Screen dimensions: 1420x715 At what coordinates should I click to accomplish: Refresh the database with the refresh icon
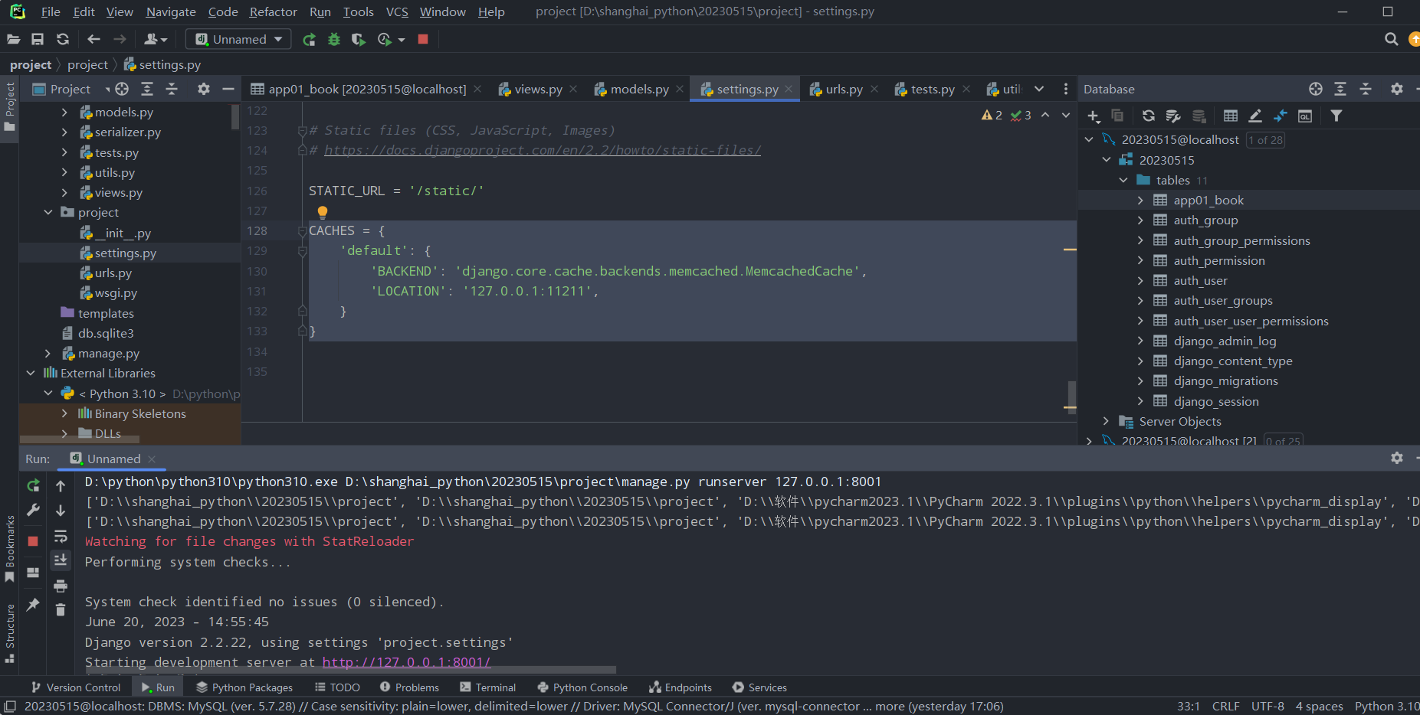coord(1148,116)
